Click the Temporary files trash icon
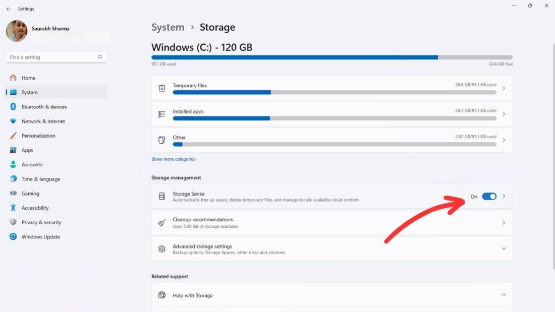This screenshot has height=312, width=555. pos(162,88)
